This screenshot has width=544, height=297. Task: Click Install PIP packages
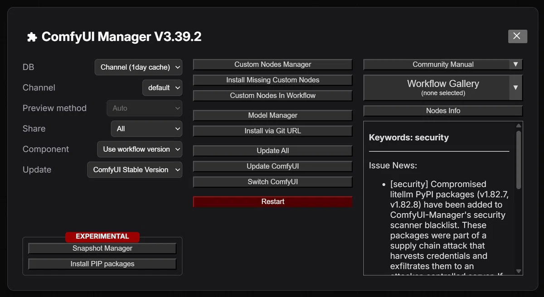coord(102,263)
